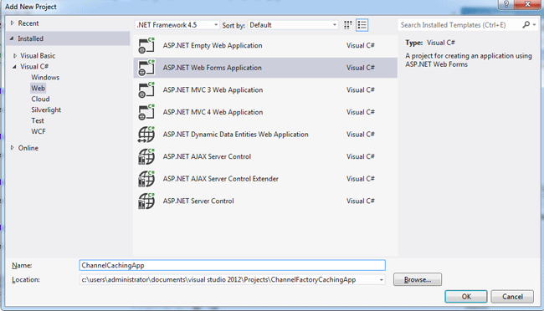Click the ASP.NET MVC 3 Web Application icon
The image size is (544, 311).
[146, 89]
